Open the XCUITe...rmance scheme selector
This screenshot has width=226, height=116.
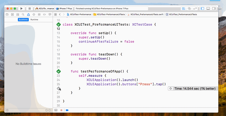[45, 9]
